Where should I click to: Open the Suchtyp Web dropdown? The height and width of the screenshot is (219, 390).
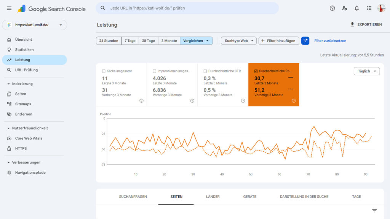click(238, 41)
